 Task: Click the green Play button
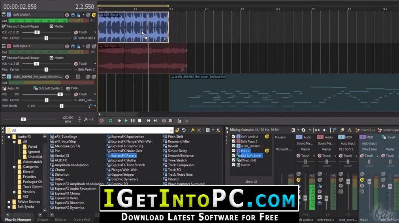[x=126, y=121]
